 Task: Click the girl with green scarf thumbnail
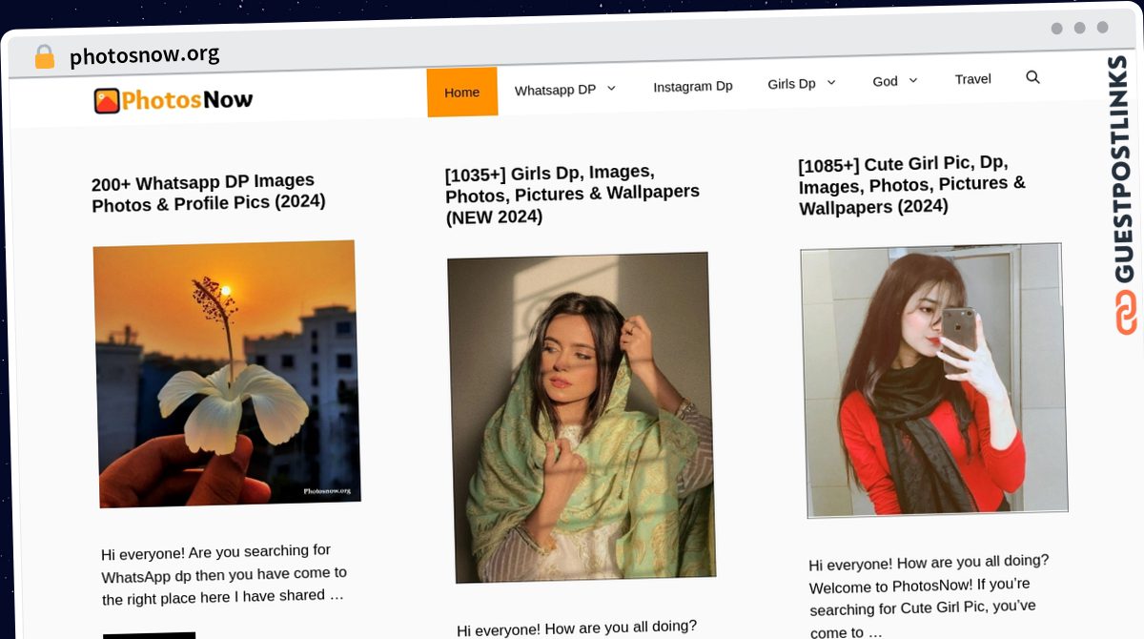(x=582, y=418)
